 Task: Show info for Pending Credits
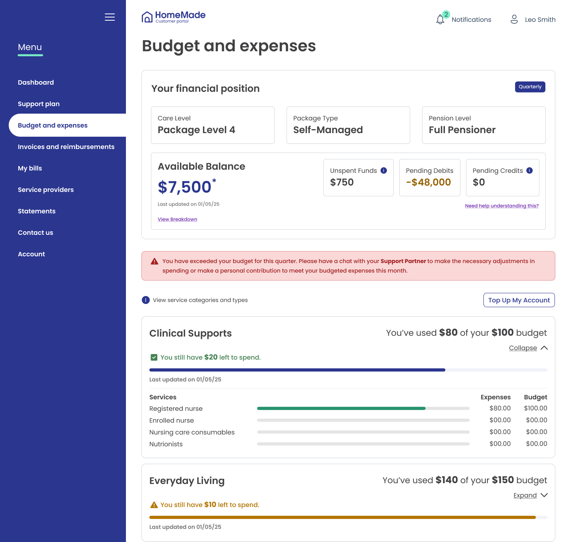529,170
